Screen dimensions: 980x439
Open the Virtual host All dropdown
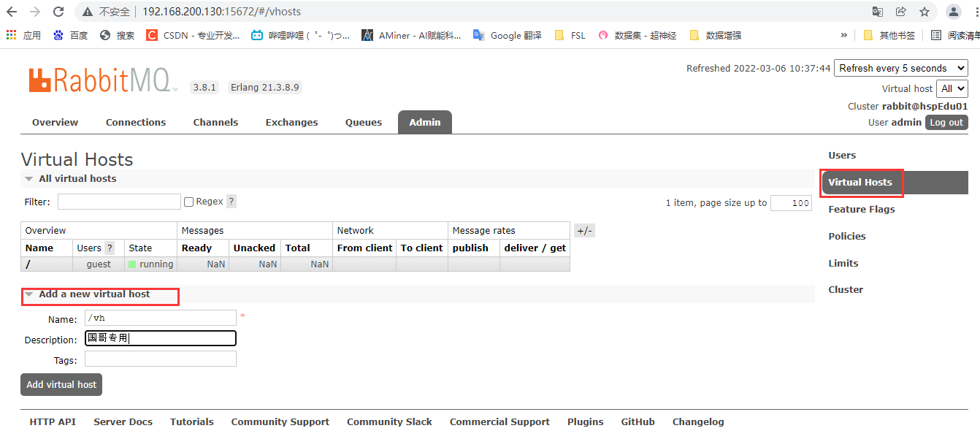point(952,88)
